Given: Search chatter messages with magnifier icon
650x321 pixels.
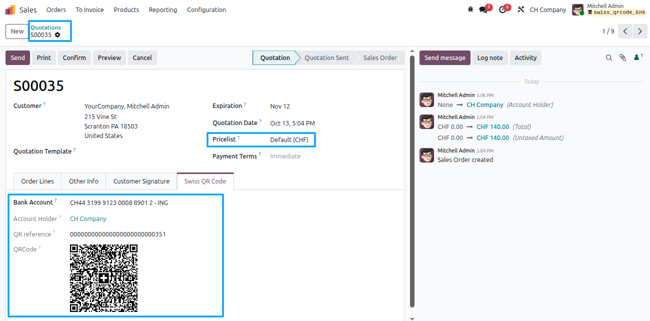Looking at the screenshot, I should coord(609,58).
